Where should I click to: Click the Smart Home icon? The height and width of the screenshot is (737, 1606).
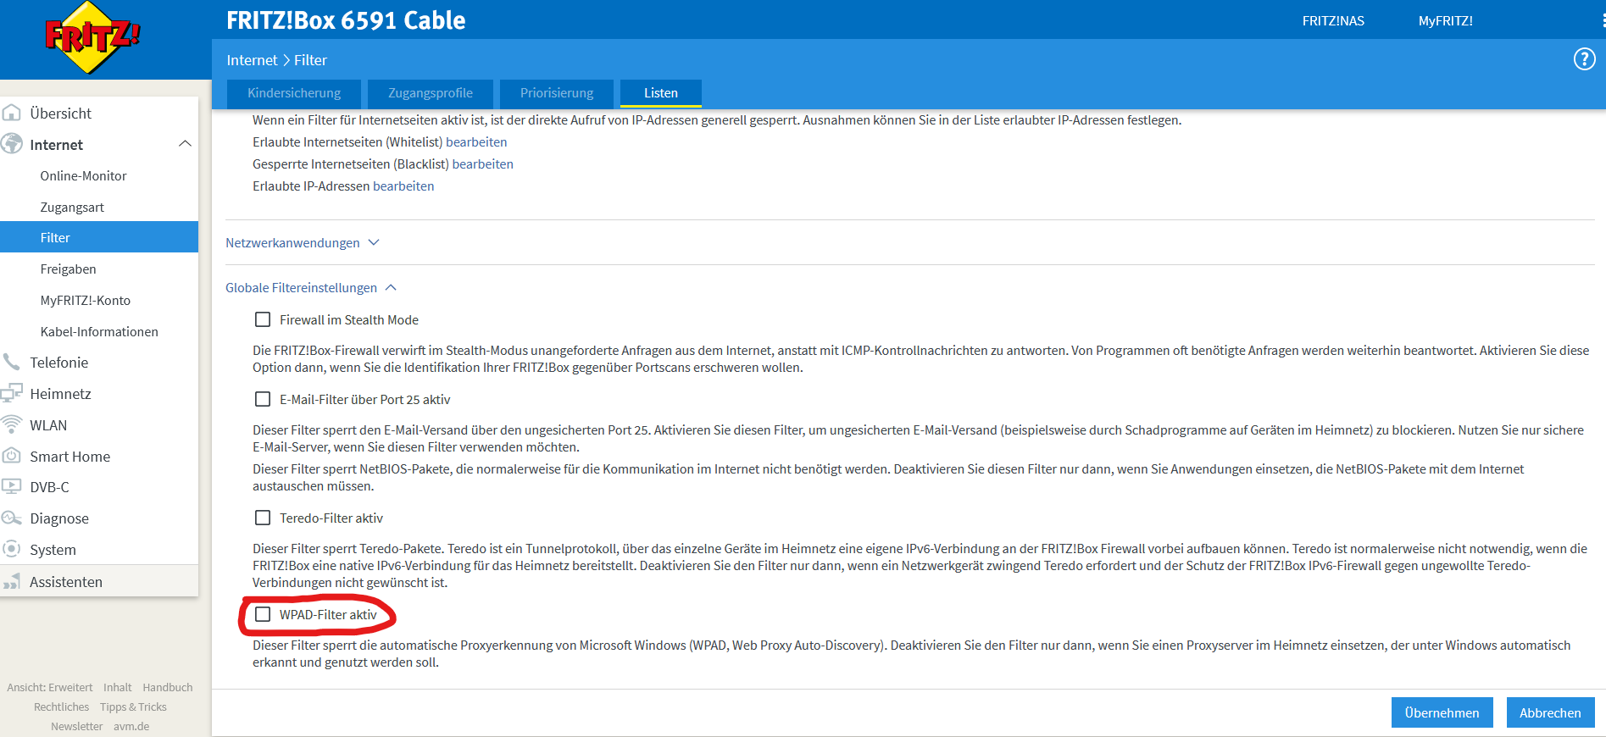click(12, 456)
